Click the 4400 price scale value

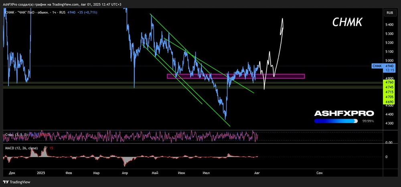pos(389,114)
